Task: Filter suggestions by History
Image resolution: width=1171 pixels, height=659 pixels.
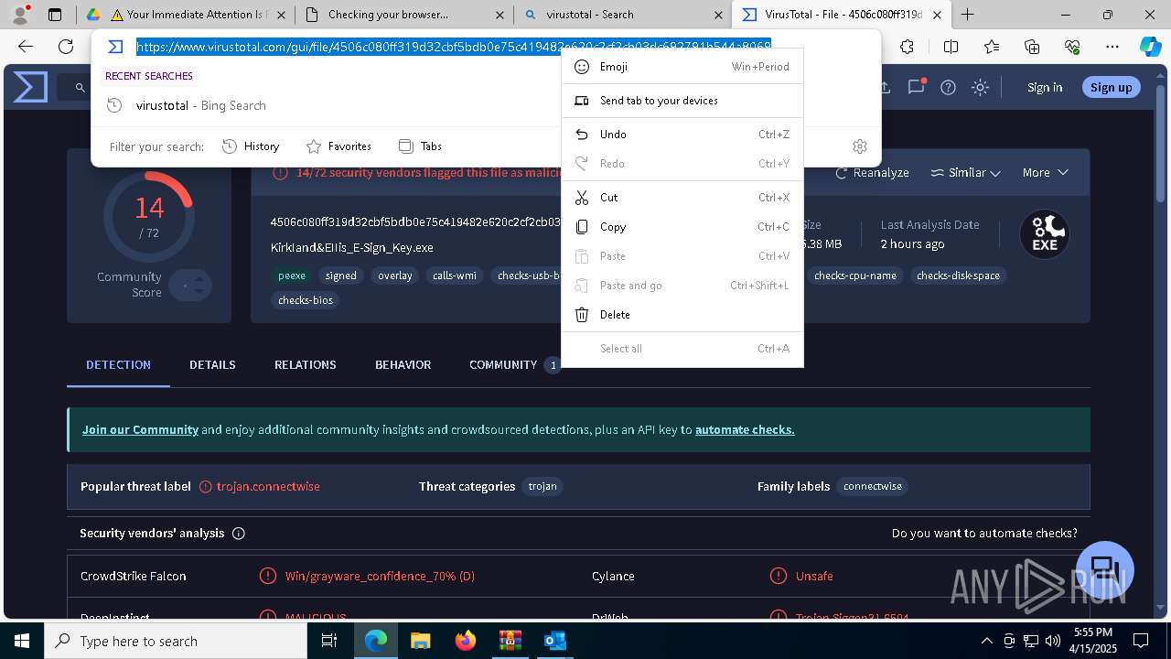Action: [251, 146]
